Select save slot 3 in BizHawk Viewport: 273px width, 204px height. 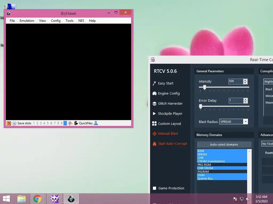click(x=41, y=123)
